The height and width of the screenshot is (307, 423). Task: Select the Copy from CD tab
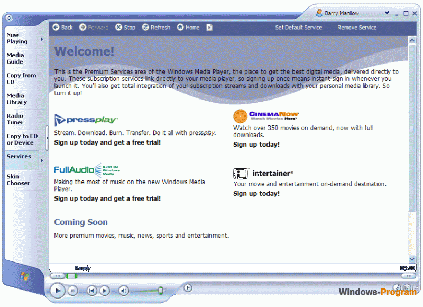pyautogui.click(x=21, y=78)
